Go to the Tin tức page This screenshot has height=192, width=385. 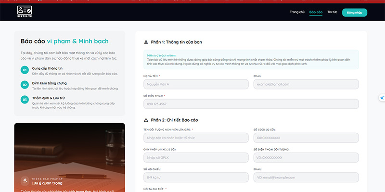(x=332, y=12)
